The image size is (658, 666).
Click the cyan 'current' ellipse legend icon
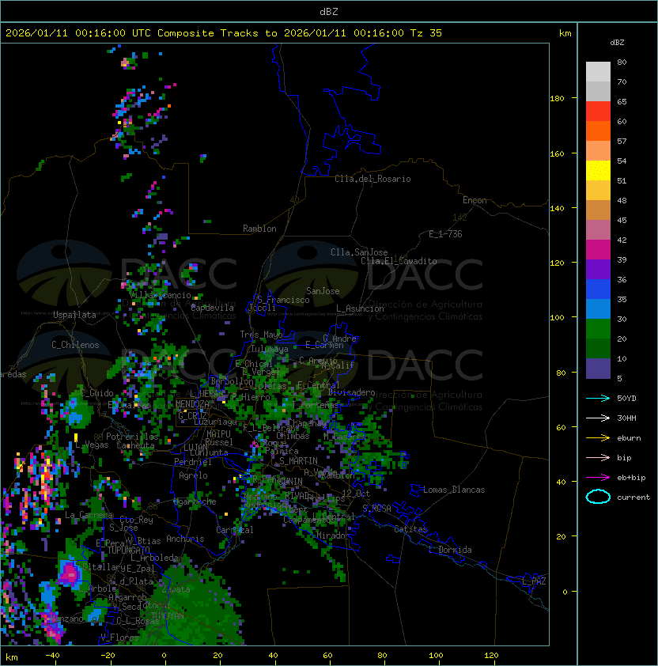tap(598, 497)
